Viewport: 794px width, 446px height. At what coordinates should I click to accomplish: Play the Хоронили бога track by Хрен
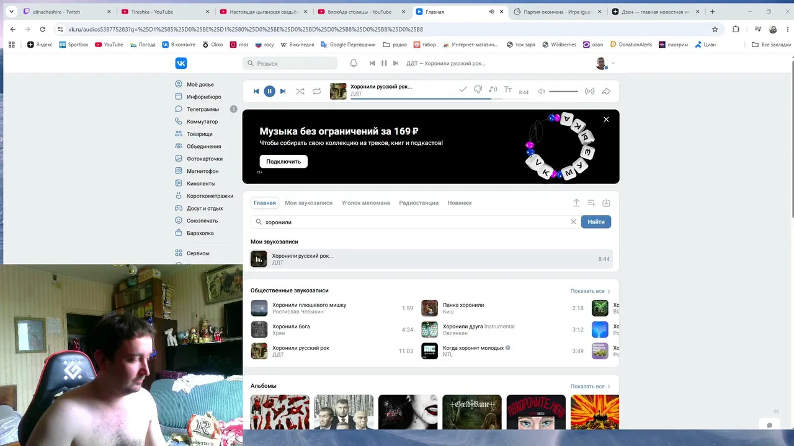tap(332, 330)
